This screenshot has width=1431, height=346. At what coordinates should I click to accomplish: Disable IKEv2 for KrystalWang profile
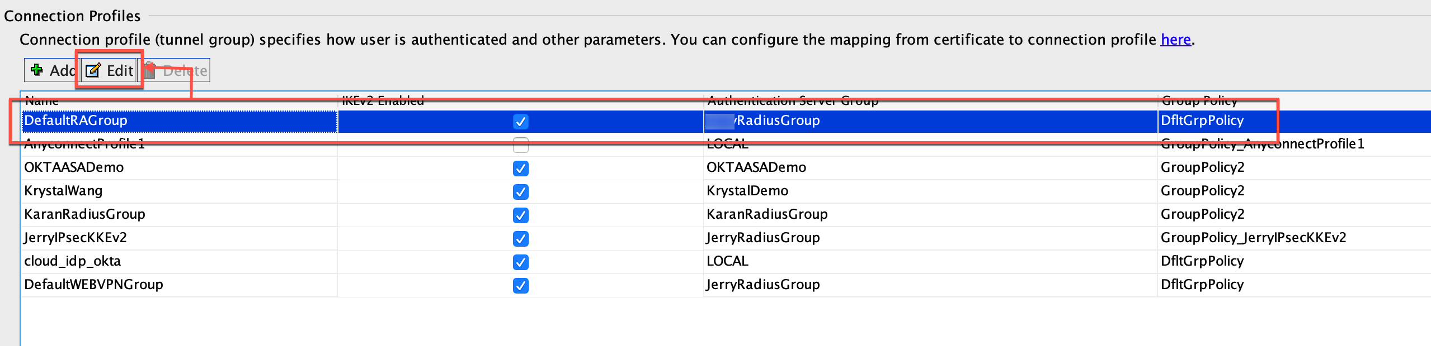(x=520, y=191)
